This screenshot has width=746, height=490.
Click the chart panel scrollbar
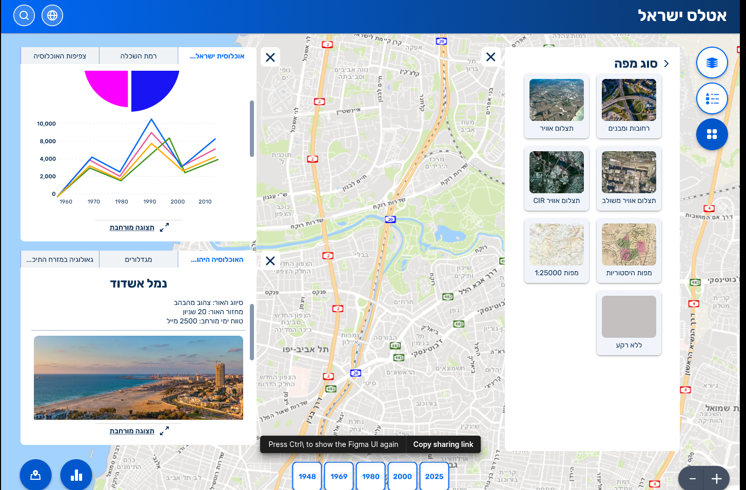click(x=252, y=128)
